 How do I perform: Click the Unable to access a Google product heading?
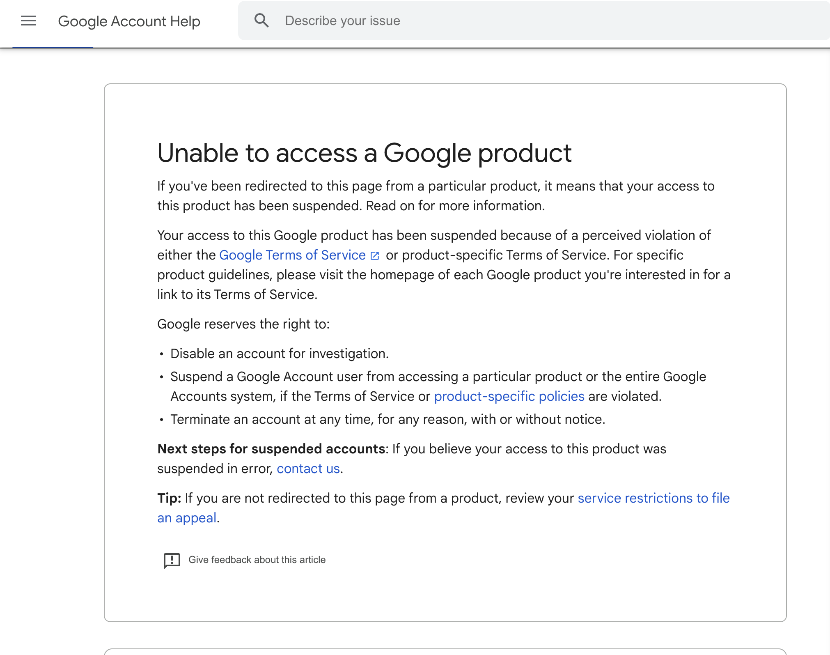[x=364, y=153]
